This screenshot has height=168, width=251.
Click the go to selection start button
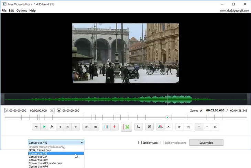tap(179, 127)
